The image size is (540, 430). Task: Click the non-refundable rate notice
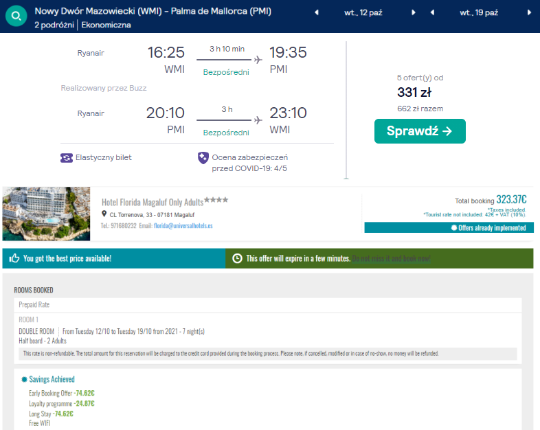[x=267, y=354]
